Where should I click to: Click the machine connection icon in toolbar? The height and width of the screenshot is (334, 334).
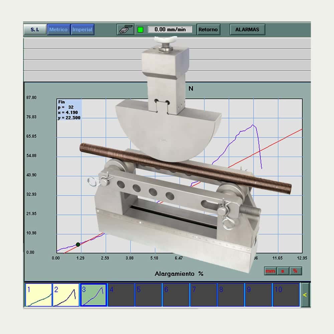coord(125,29)
